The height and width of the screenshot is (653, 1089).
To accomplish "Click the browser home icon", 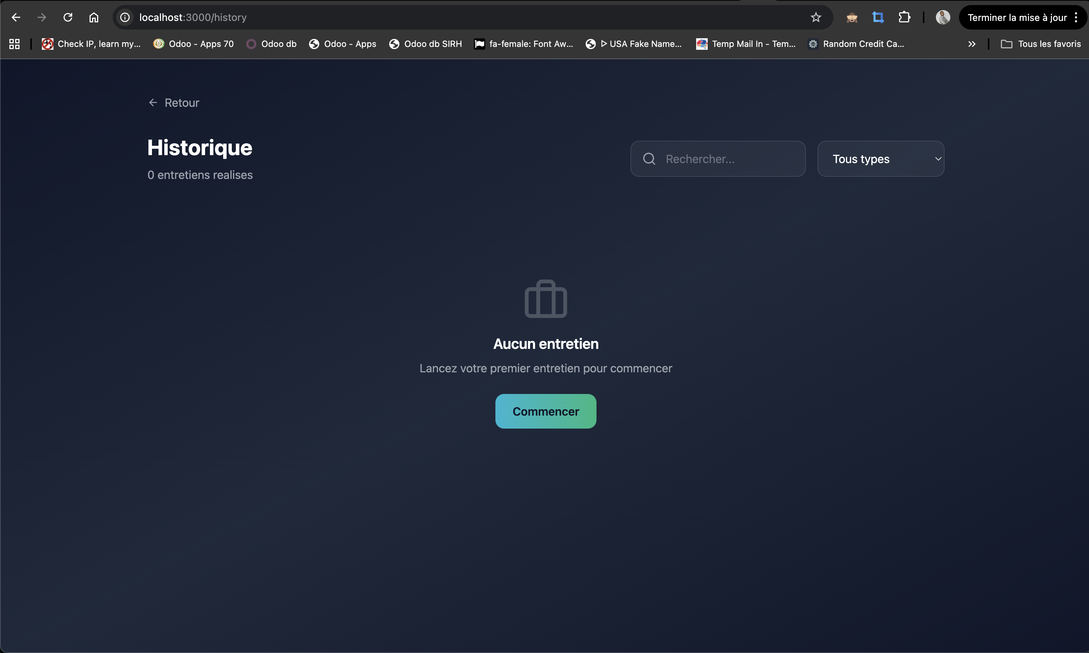I will tap(94, 17).
